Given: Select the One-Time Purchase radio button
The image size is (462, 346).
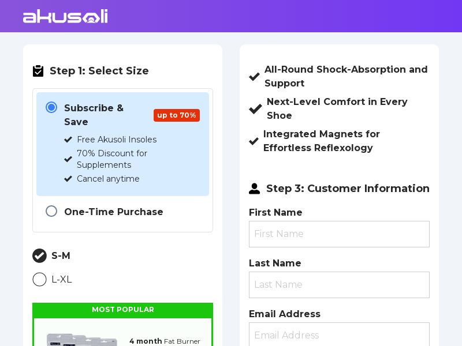Looking at the screenshot, I should click(x=51, y=211).
